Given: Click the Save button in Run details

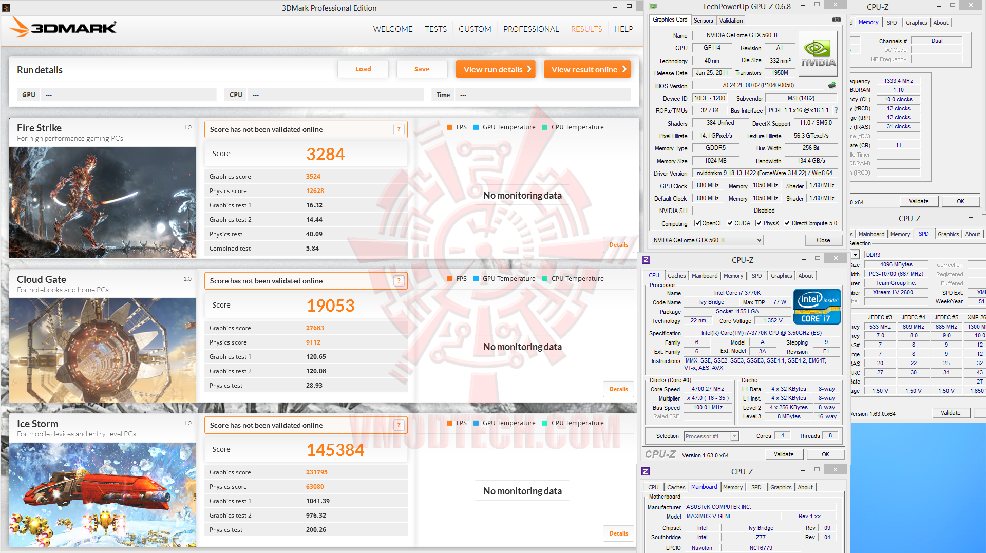Looking at the screenshot, I should coord(422,69).
